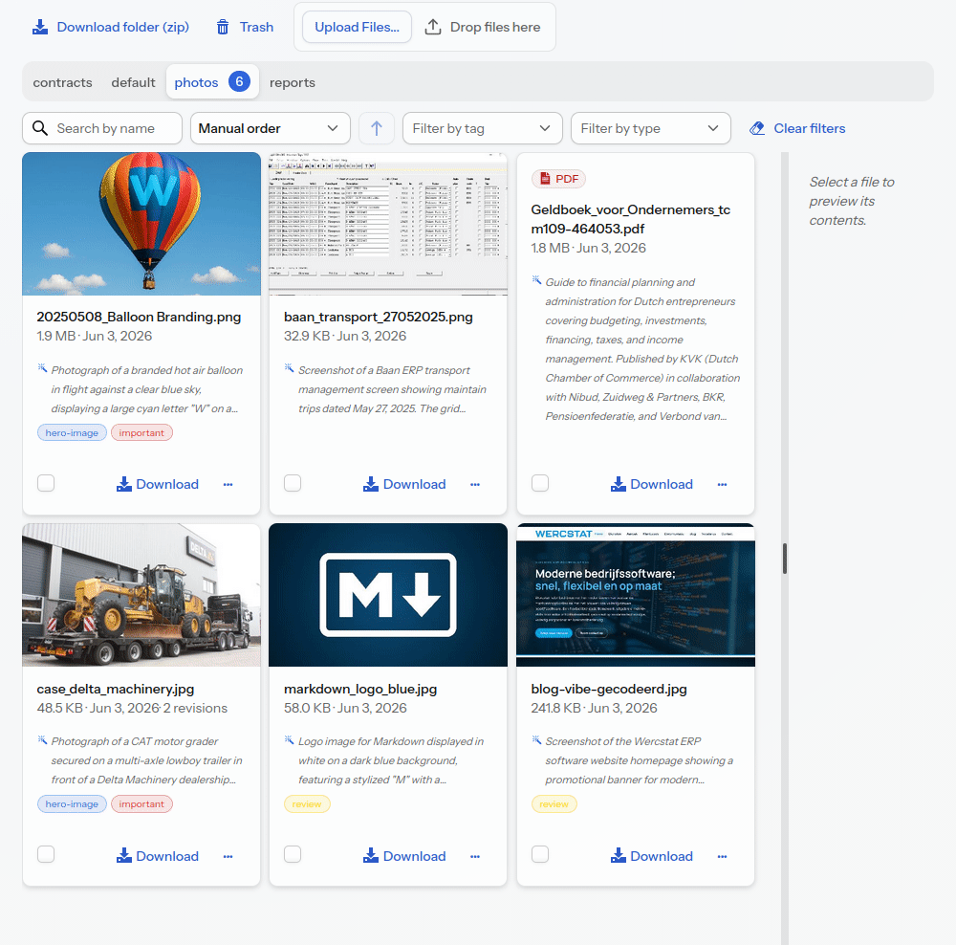956x945 pixels.
Task: Click the Download folder (zip) icon
Action: pyautogui.click(x=40, y=27)
